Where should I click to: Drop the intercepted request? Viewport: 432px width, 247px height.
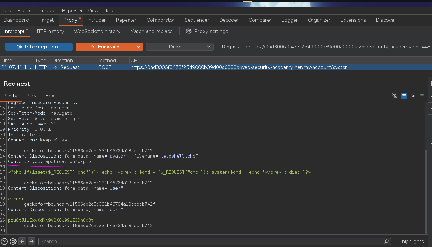point(175,47)
